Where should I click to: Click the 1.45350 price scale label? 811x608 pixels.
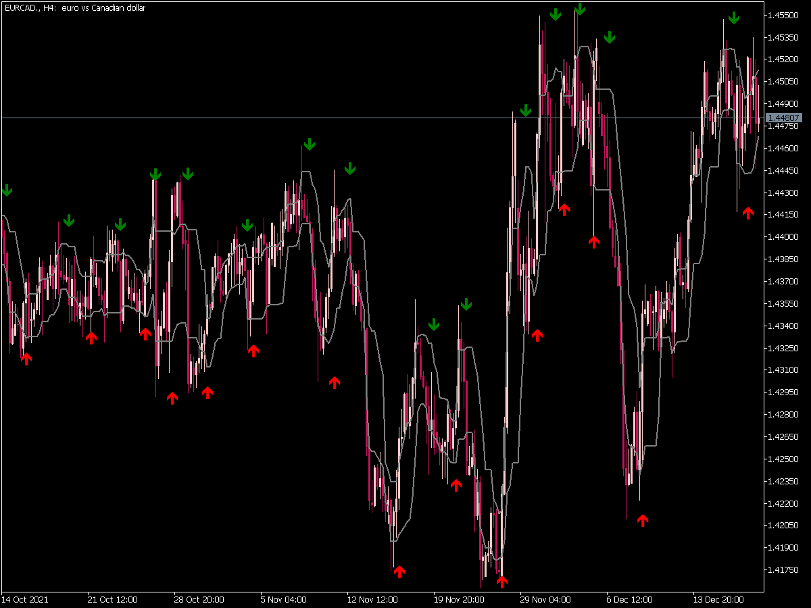(x=783, y=37)
